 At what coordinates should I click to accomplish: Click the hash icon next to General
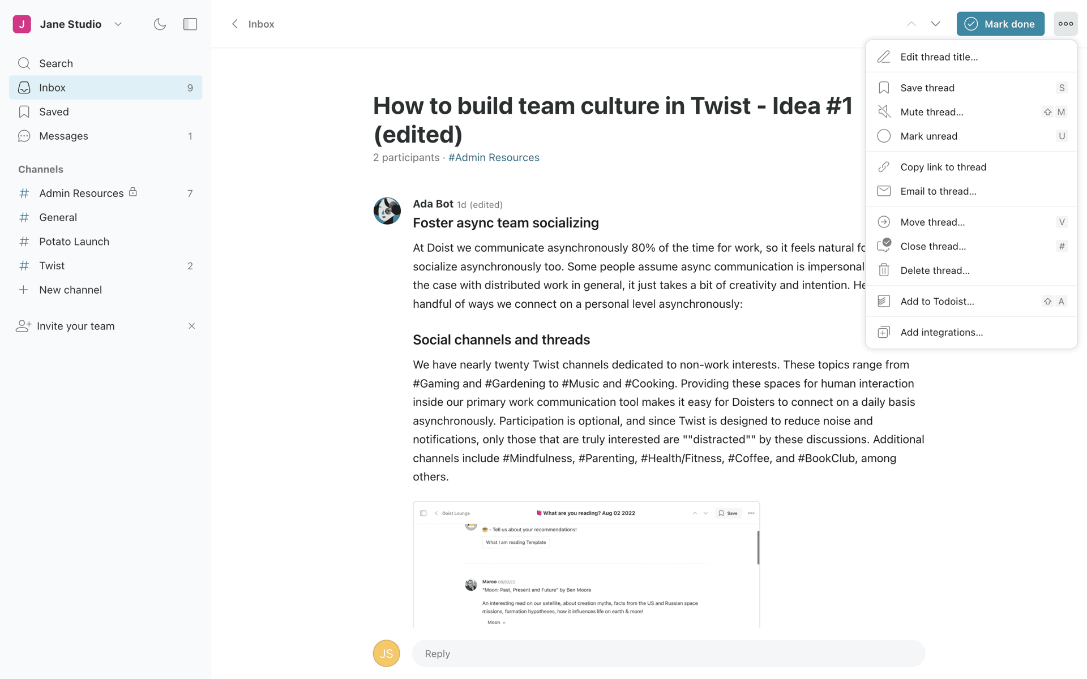coord(24,217)
